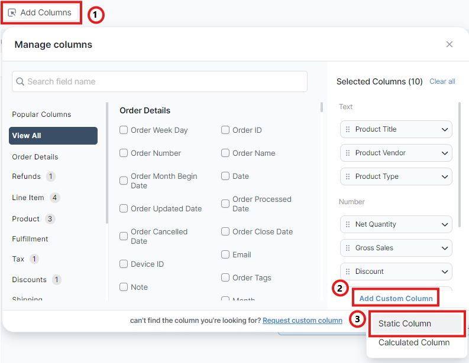Tick the Email column checkbox
The height and width of the screenshot is (363, 469).
coord(225,254)
